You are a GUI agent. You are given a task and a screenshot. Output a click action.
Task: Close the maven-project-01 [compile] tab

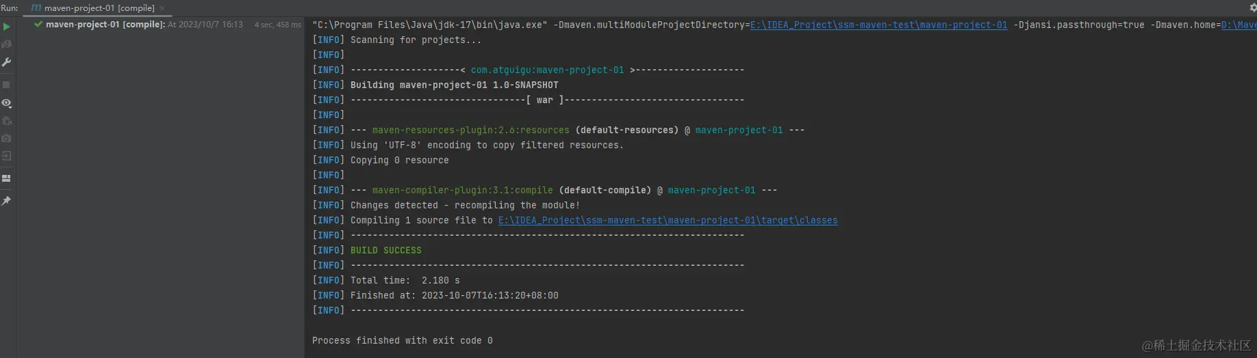pos(162,8)
